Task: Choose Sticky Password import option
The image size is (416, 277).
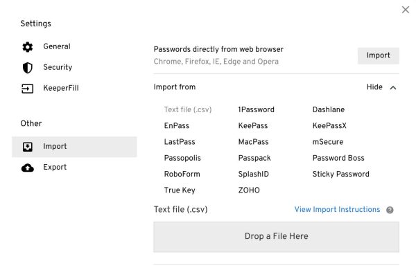Action: tap(340, 174)
